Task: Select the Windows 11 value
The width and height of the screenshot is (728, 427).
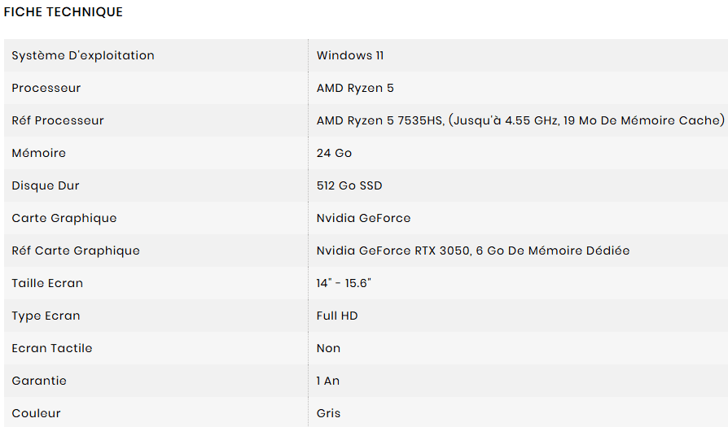Action: pos(350,55)
